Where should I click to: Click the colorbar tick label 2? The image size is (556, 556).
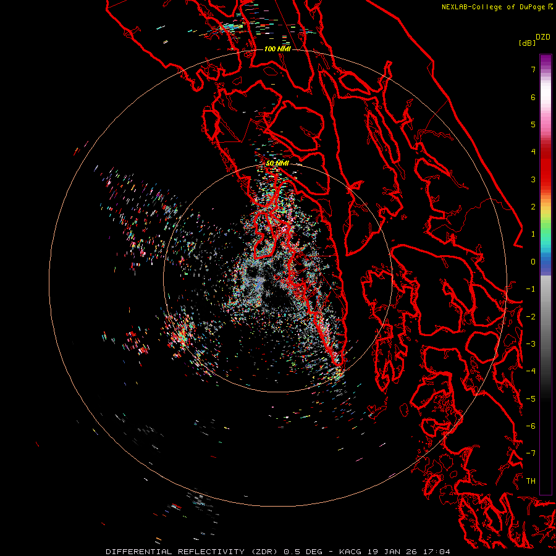pyautogui.click(x=533, y=207)
